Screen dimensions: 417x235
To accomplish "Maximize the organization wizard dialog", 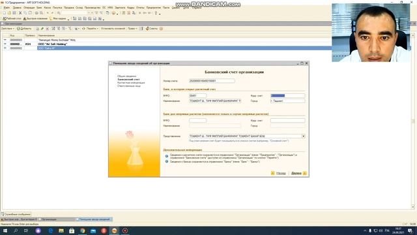I will click(x=302, y=63).
